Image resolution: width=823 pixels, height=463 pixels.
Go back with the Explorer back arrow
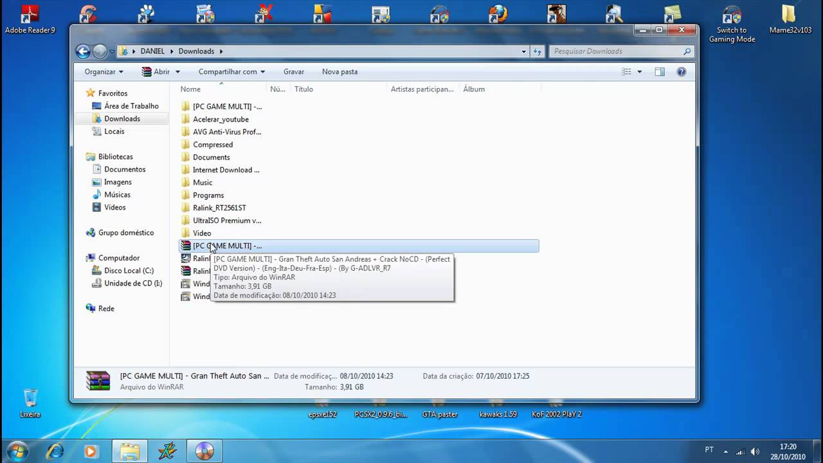point(83,51)
